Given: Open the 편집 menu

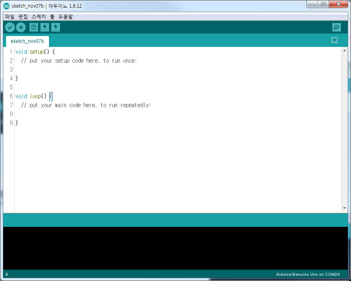Looking at the screenshot, I should (x=23, y=17).
